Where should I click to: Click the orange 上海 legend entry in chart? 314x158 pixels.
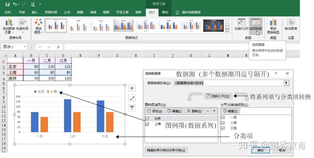(x=52, y=92)
